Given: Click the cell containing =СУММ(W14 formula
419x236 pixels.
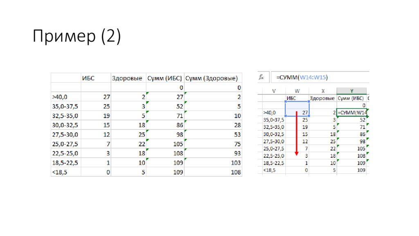Looking at the screenshot, I should tap(351, 112).
